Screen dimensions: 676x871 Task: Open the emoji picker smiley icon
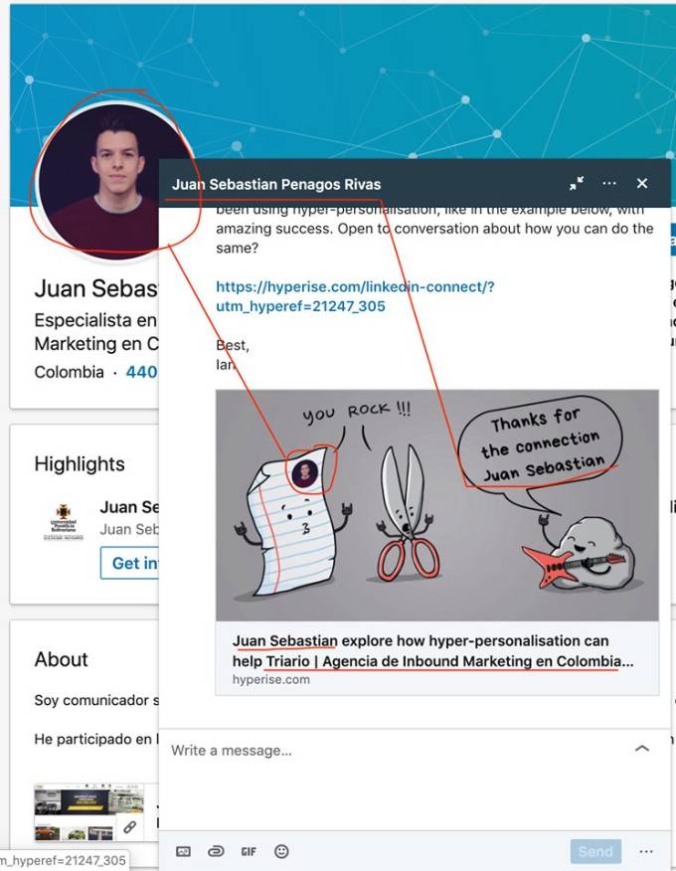point(281,851)
